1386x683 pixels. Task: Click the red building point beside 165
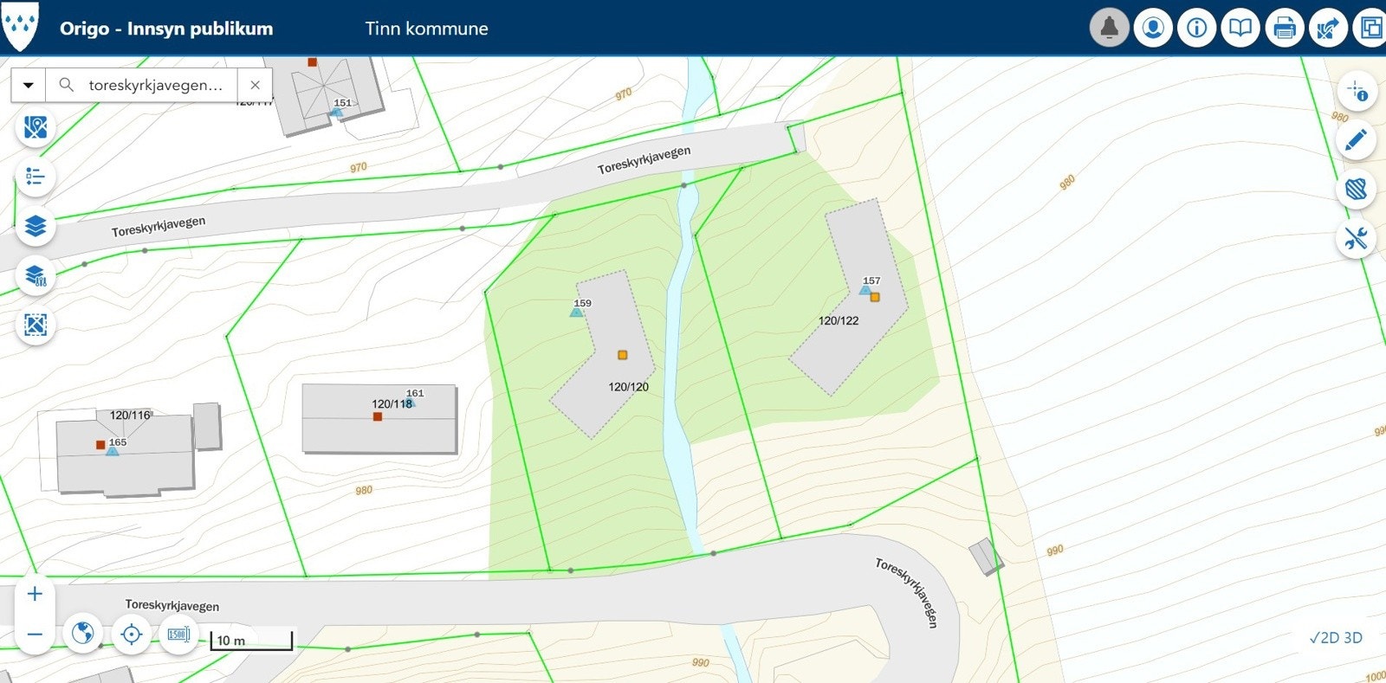(x=100, y=445)
